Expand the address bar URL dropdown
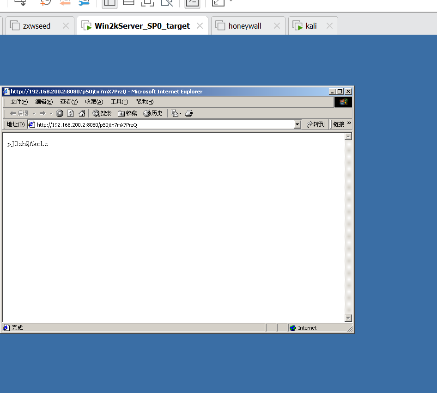The width and height of the screenshot is (437, 393). point(297,124)
